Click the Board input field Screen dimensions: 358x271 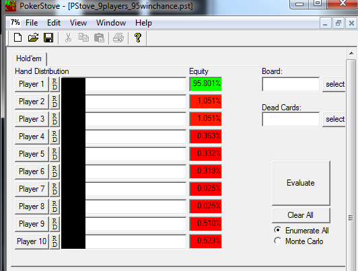[x=291, y=84]
